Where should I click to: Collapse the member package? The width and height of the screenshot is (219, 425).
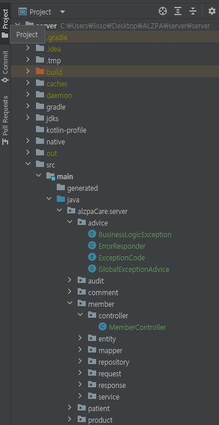tap(70, 303)
